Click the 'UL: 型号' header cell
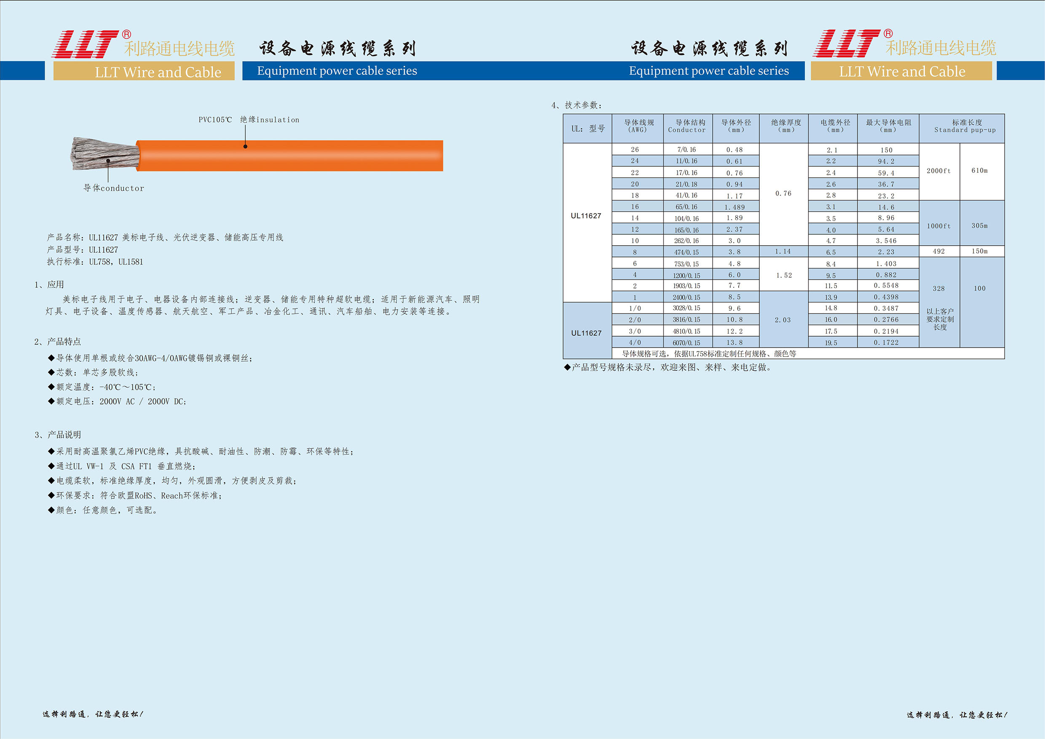Image resolution: width=1045 pixels, height=739 pixels. click(x=587, y=129)
